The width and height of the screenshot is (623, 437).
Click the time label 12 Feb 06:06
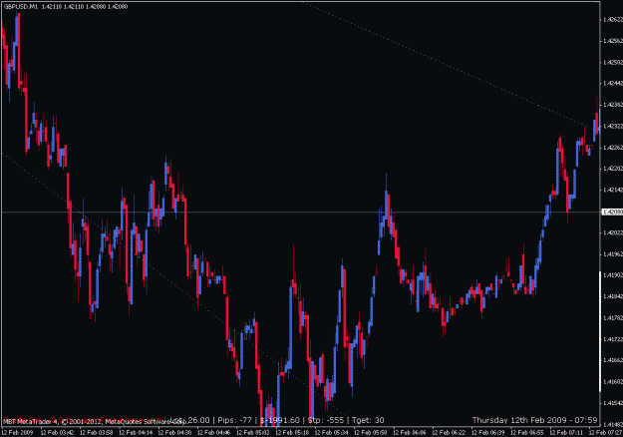pyautogui.click(x=410, y=433)
